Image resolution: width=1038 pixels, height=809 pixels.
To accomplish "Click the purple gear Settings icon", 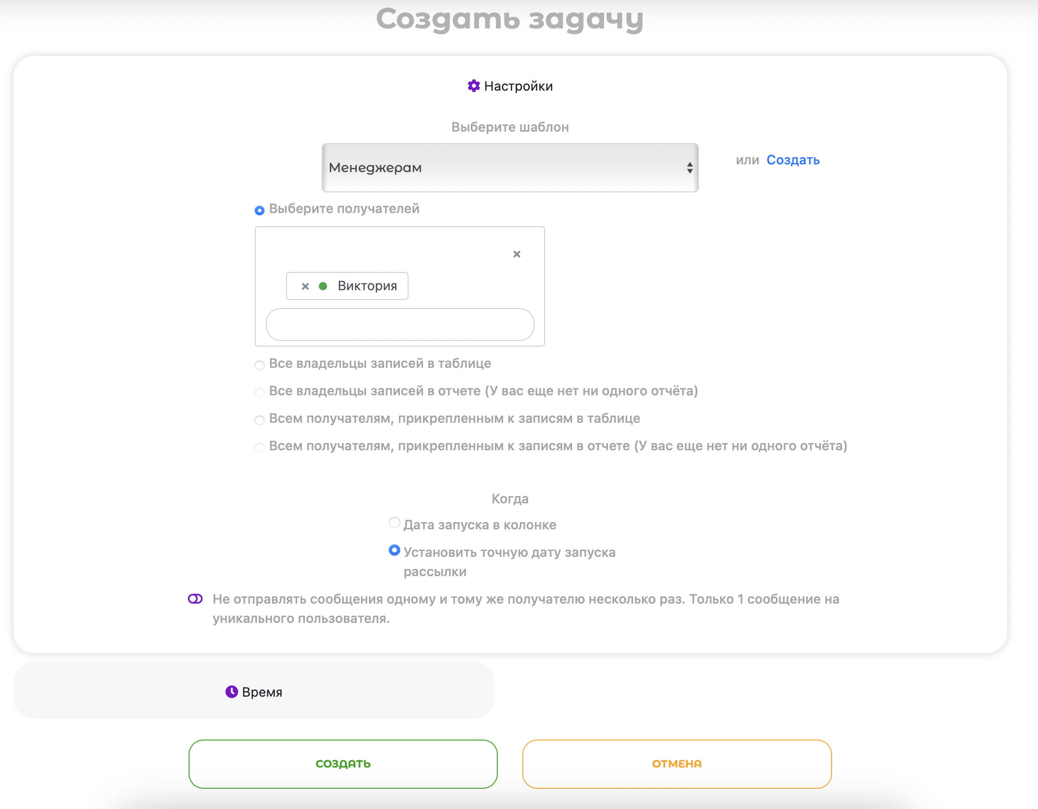I will point(474,86).
